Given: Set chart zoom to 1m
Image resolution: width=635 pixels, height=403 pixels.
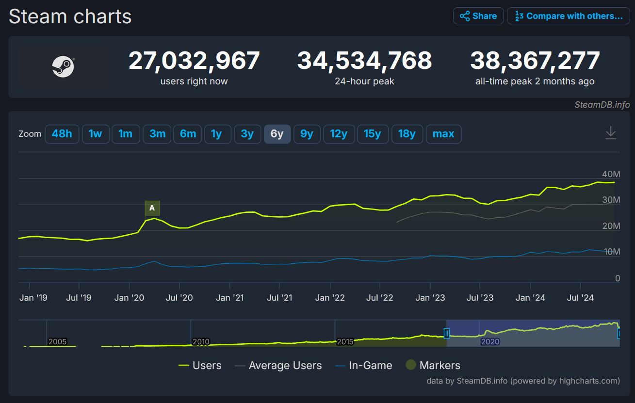Looking at the screenshot, I should click(x=126, y=134).
